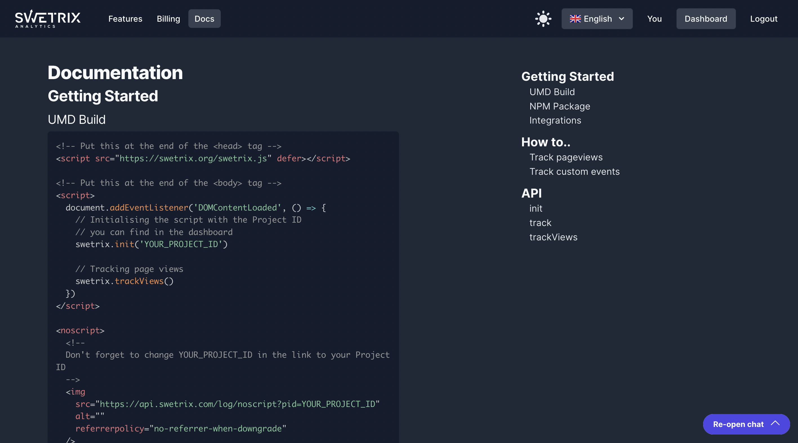Click the swetrix.js script URL in code
Image resolution: width=798 pixels, height=443 pixels.
click(x=193, y=158)
